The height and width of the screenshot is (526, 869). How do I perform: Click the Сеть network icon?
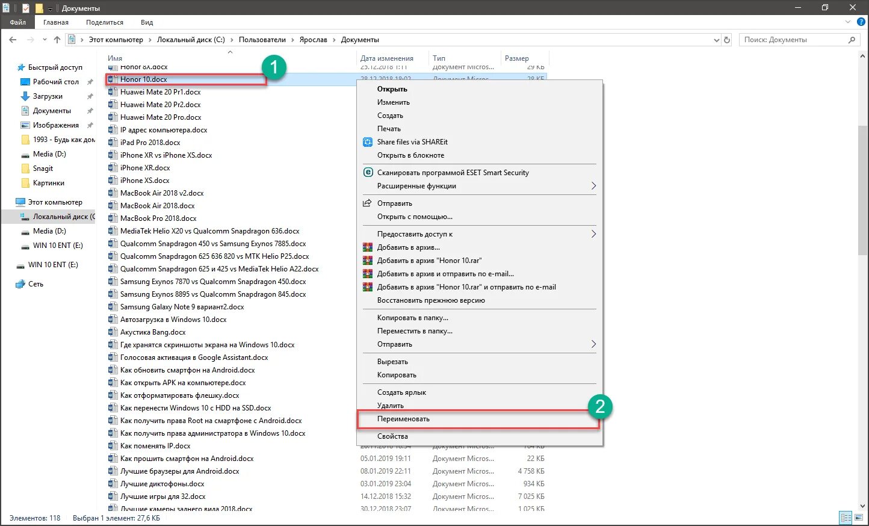pos(20,284)
